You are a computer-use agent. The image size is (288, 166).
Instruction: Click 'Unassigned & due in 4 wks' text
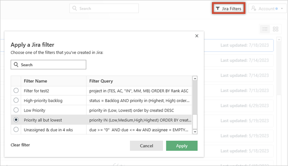pos(48,130)
